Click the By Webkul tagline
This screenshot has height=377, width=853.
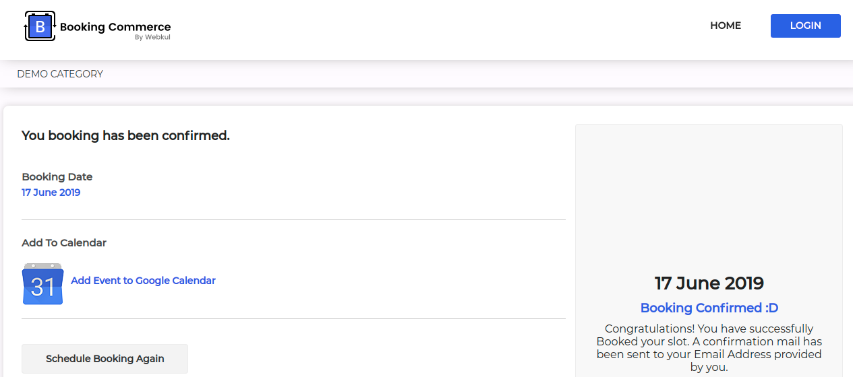click(x=152, y=38)
